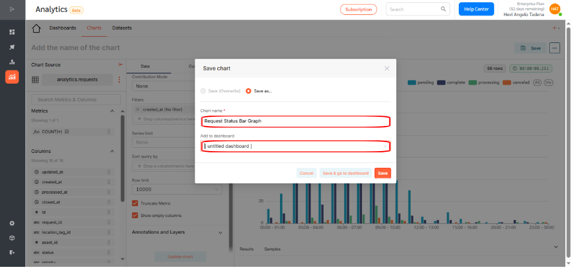Click the search magnifier icon
Image resolution: width=571 pixels, height=268 pixels.
point(443,9)
